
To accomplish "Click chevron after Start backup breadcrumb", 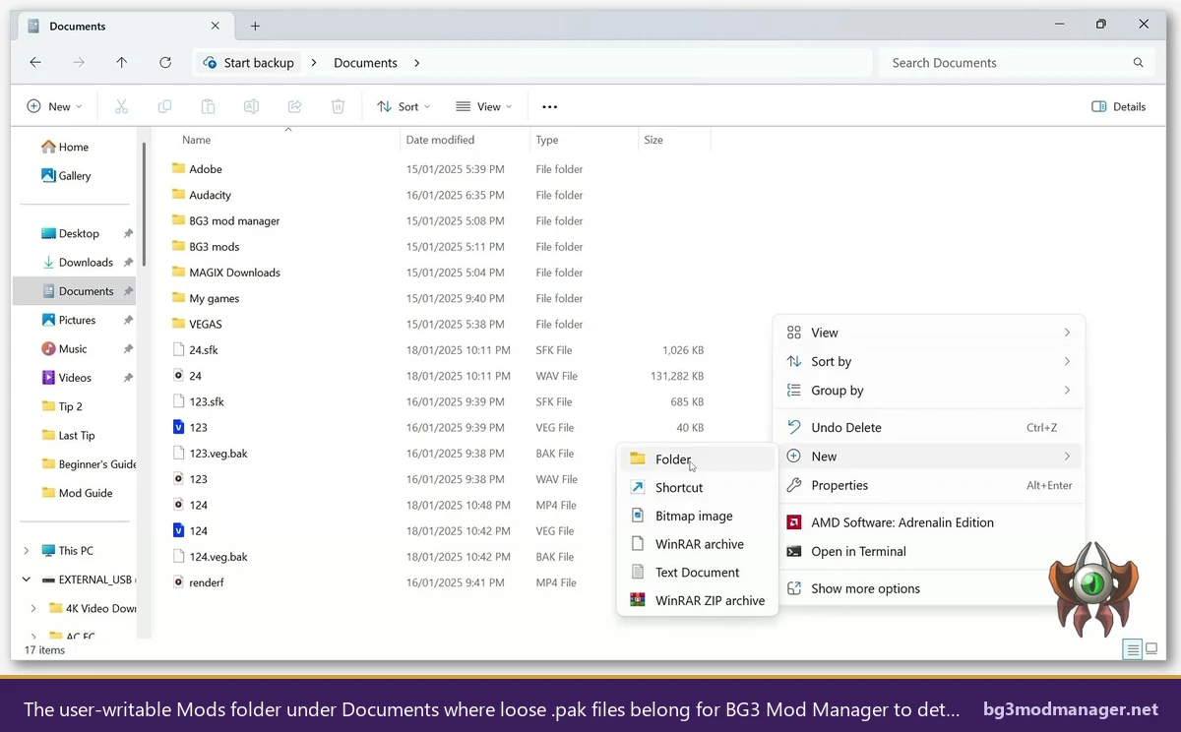I will point(314,63).
